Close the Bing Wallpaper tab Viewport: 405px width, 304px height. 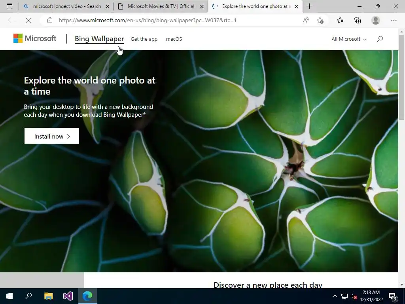(x=297, y=7)
